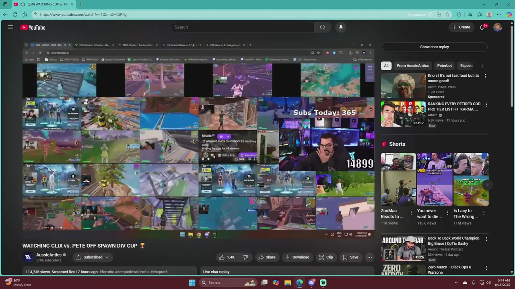The image size is (515, 289).
Task: Open options for ZooMaa Reacts short
Action: (411, 213)
